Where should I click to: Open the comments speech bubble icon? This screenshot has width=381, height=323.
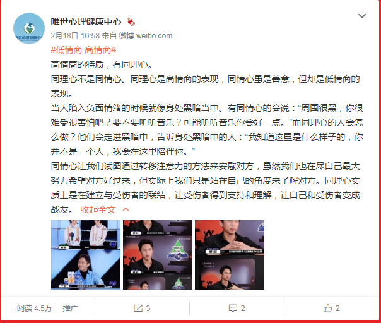pos(233,308)
